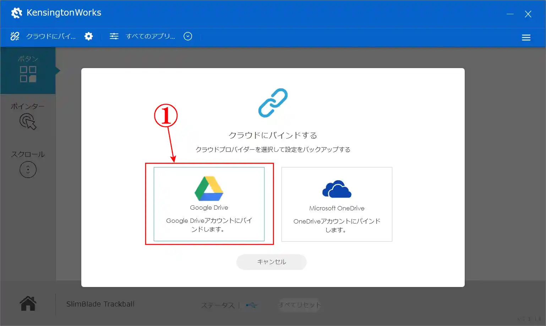Open the settings gear beside クラウドにバイ...
This screenshot has width=546, height=326.
[89, 36]
